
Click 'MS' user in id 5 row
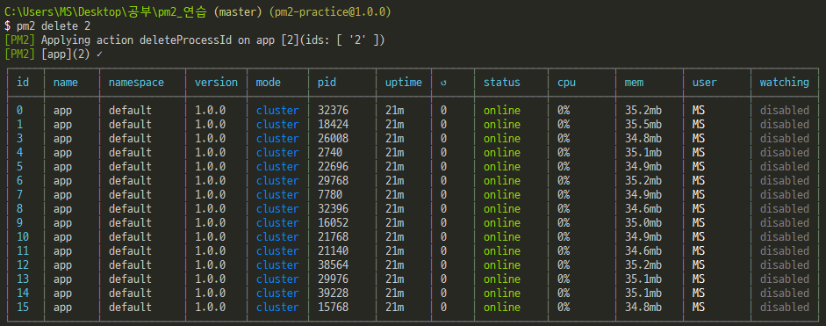pos(699,167)
